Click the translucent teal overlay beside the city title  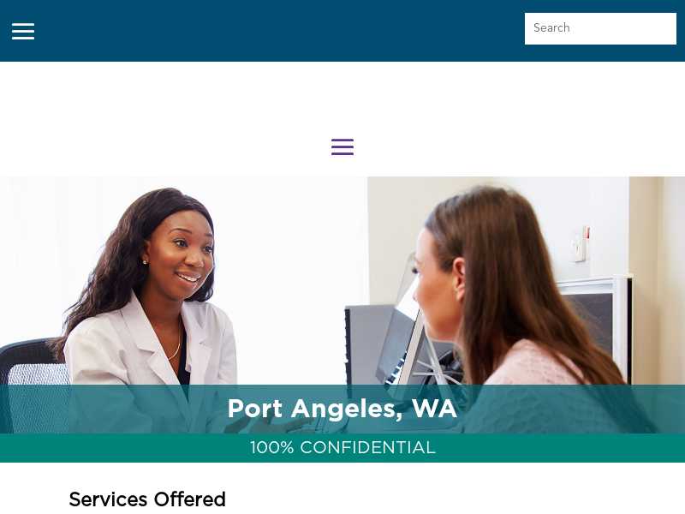(x=114, y=409)
